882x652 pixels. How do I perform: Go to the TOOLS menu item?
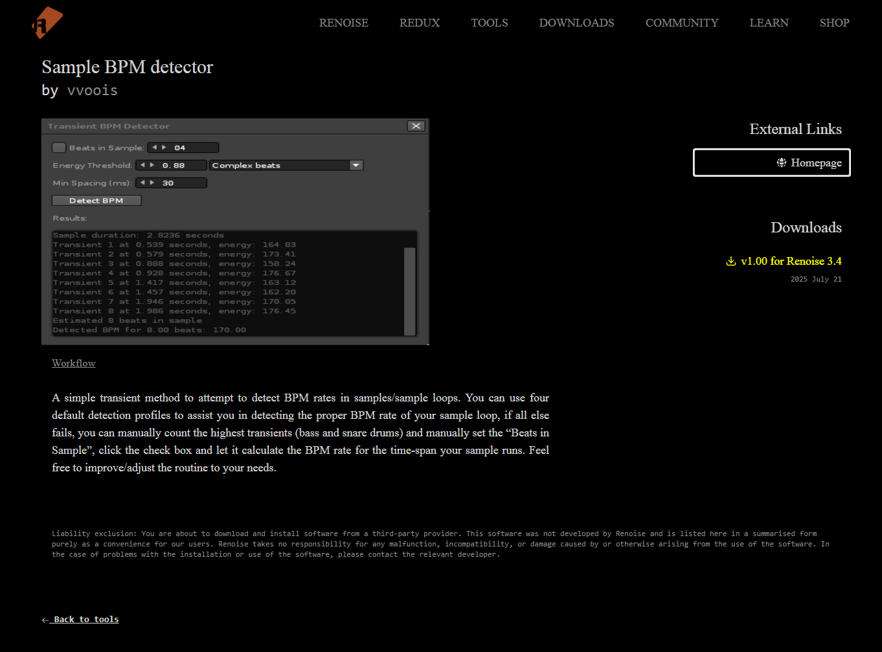coord(490,23)
